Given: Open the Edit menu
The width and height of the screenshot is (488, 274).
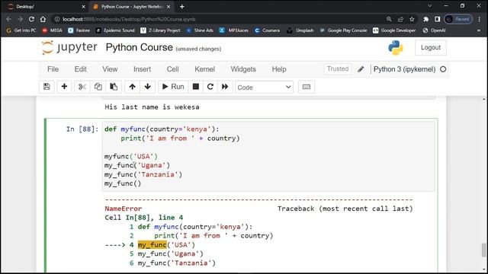Looking at the screenshot, I should (x=80, y=69).
